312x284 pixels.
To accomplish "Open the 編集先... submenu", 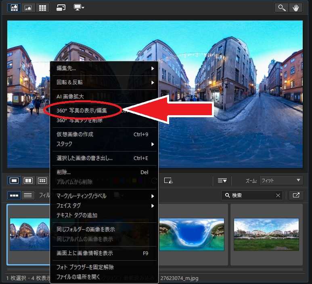I will tap(104, 68).
